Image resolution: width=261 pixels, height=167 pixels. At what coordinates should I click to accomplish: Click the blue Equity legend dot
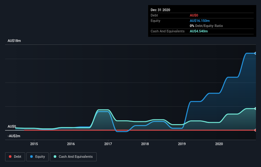click(31, 157)
